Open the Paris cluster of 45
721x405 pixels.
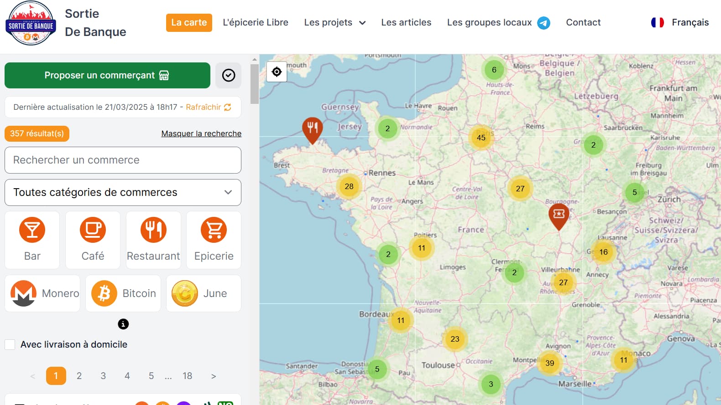481,138
